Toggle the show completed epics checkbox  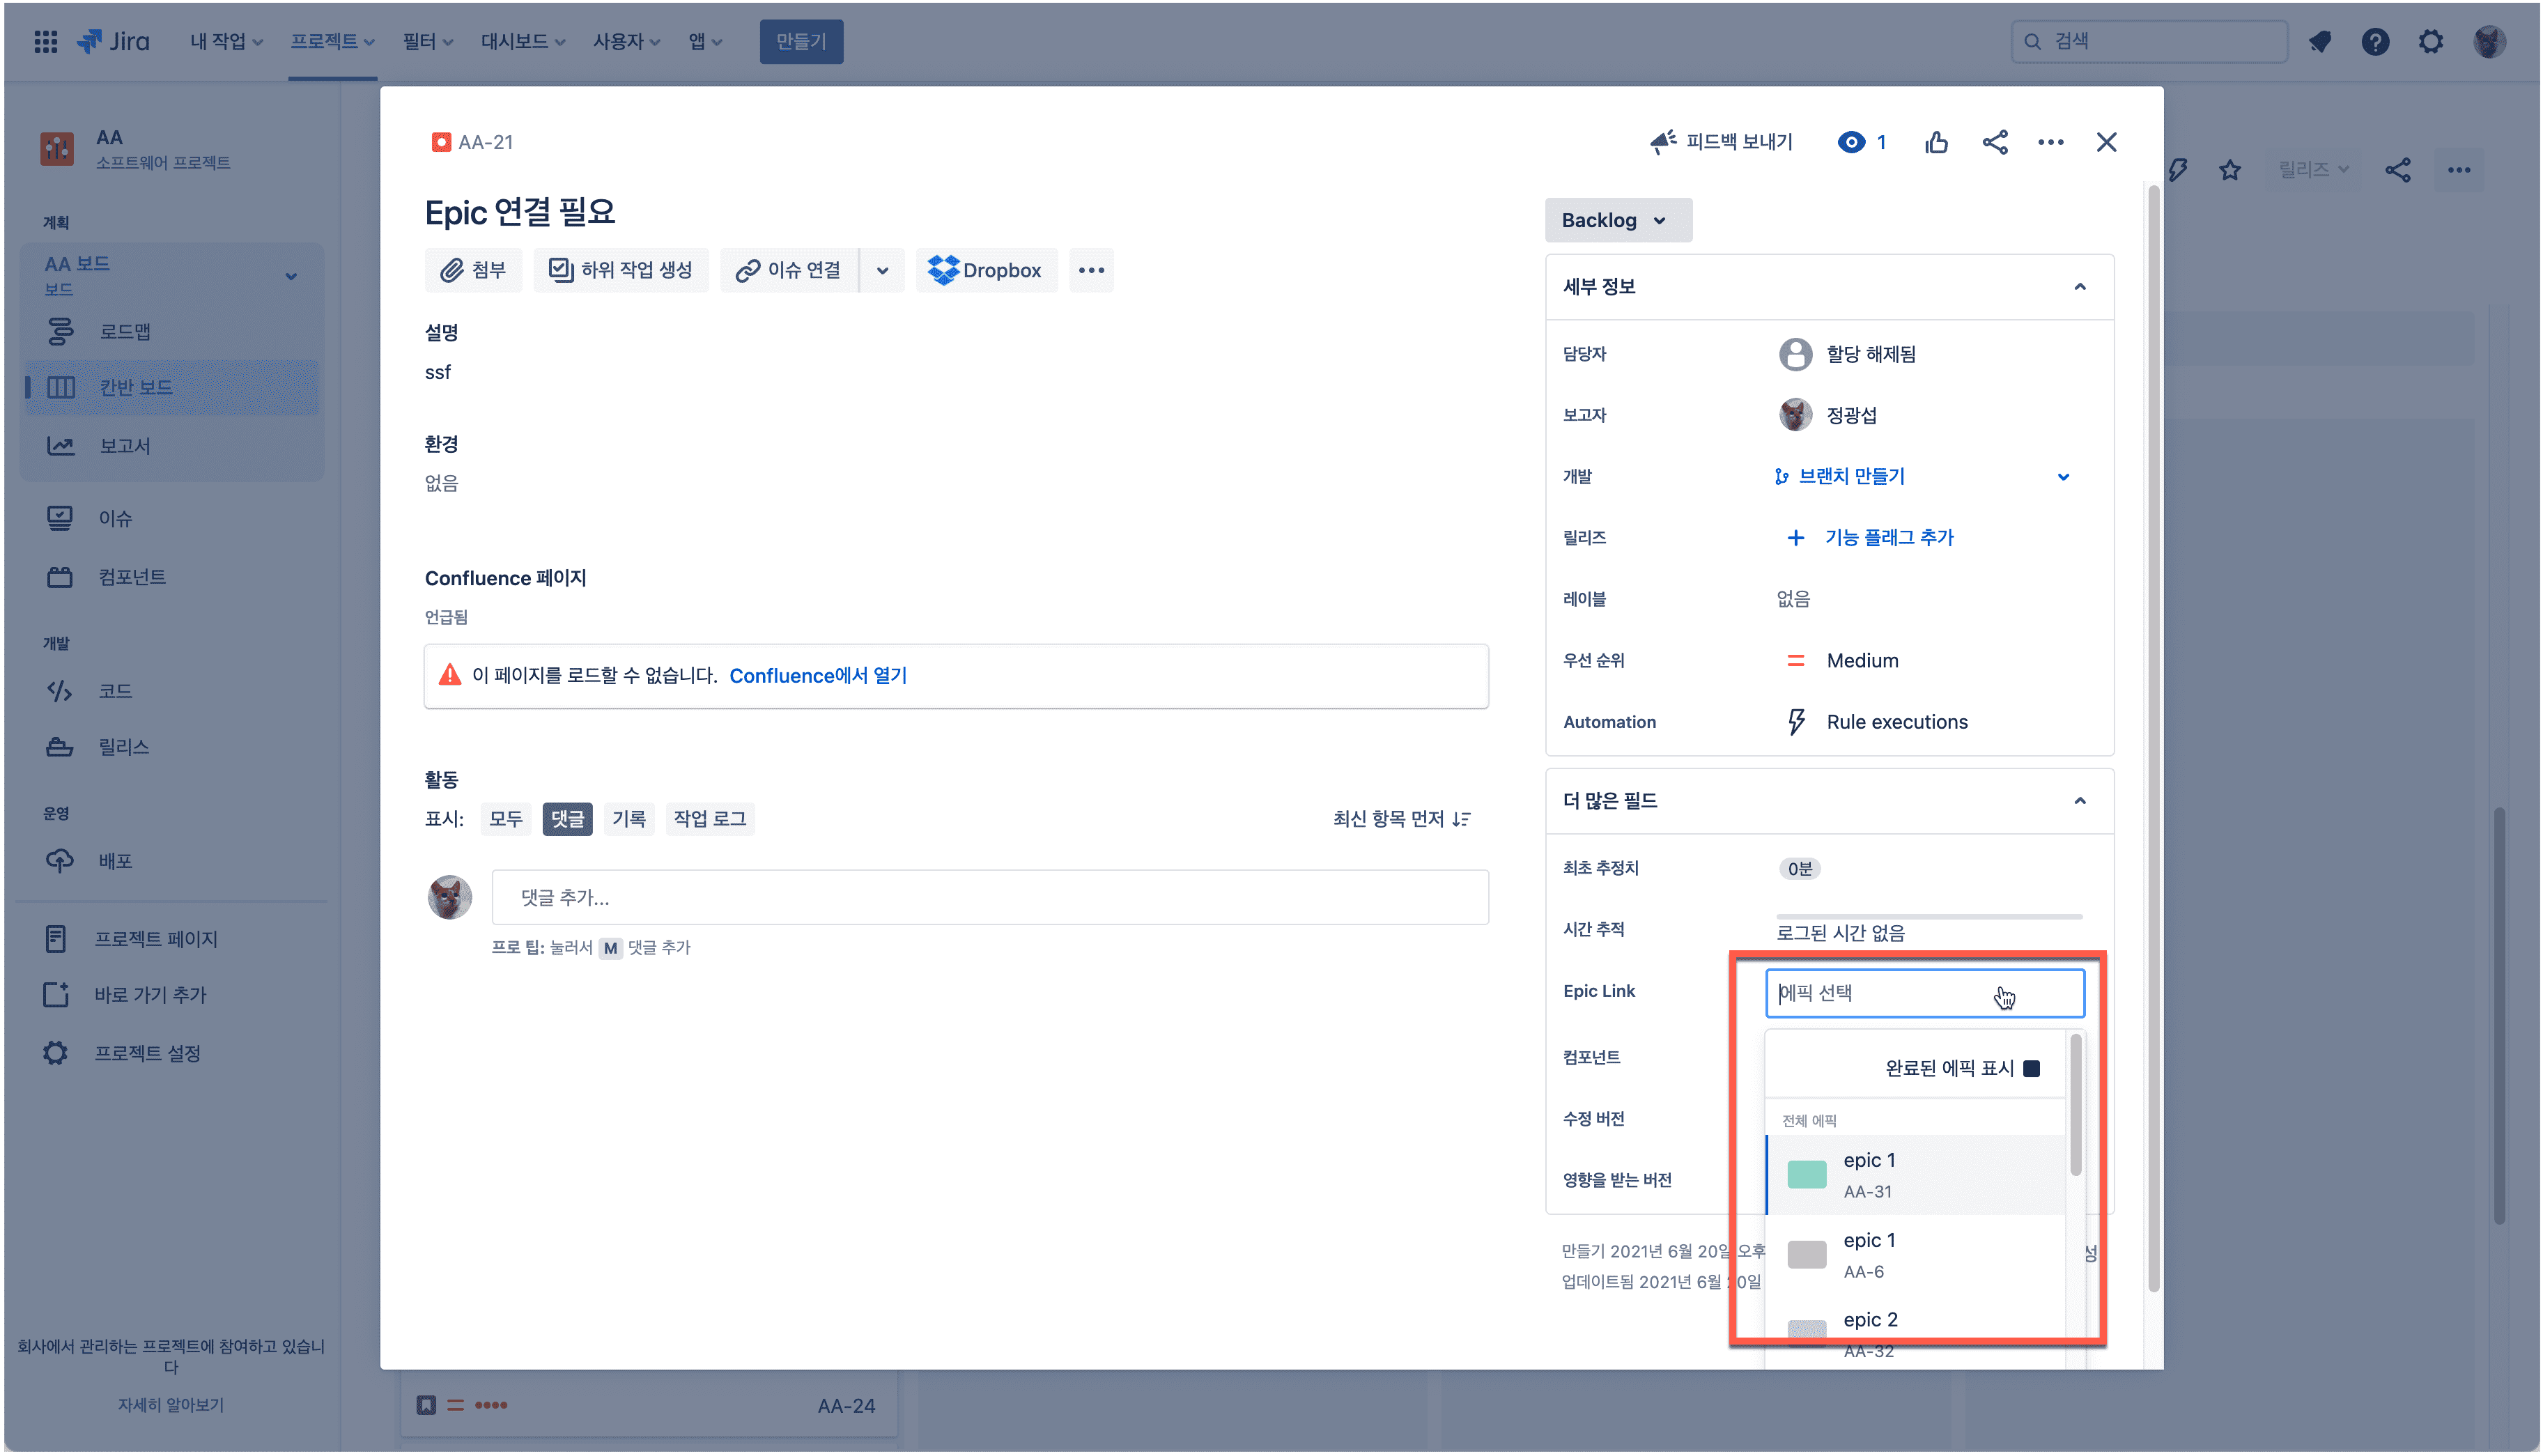(2031, 1068)
